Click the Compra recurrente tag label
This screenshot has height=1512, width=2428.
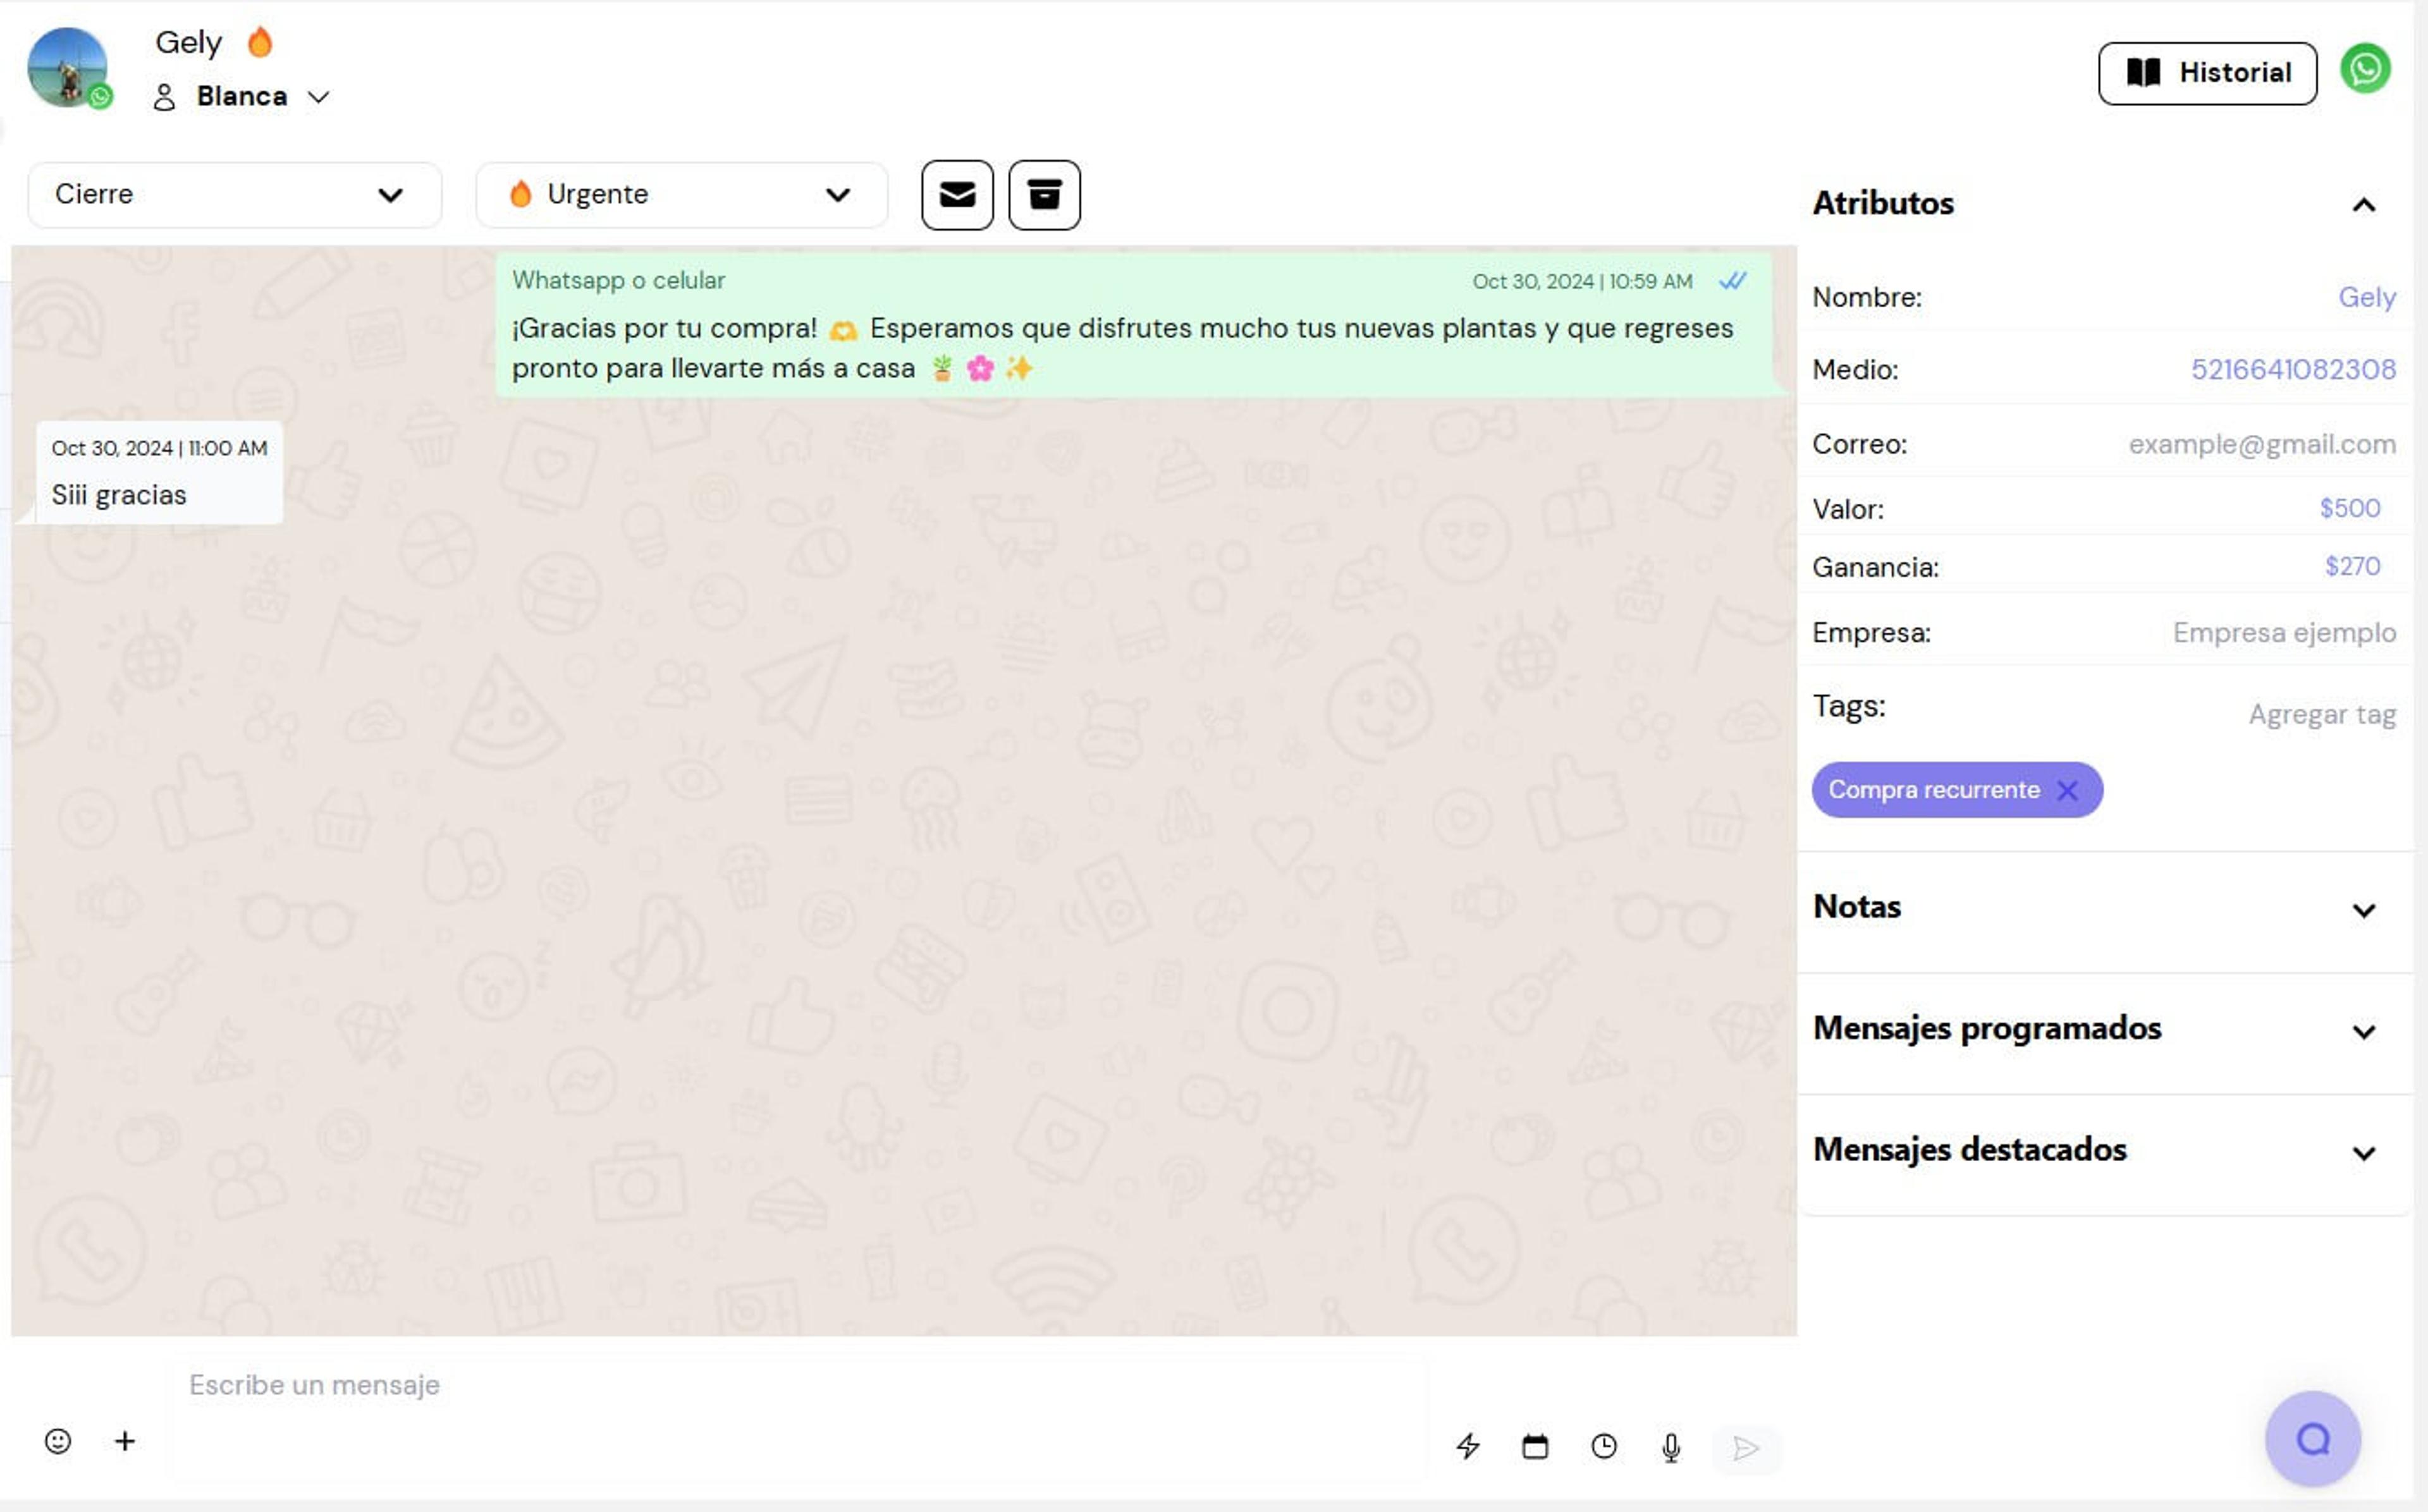tap(1933, 790)
